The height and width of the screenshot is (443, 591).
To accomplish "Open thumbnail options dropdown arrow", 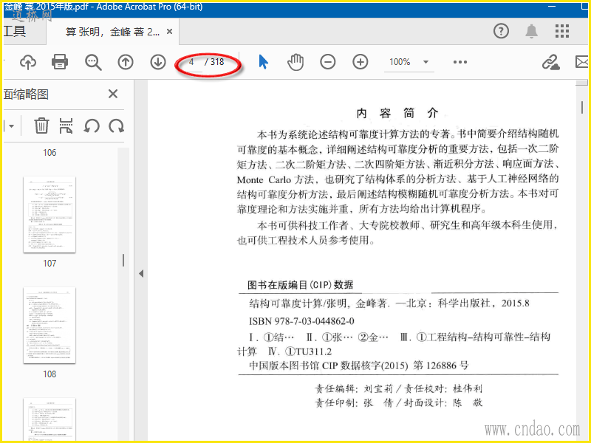I will click(10, 126).
